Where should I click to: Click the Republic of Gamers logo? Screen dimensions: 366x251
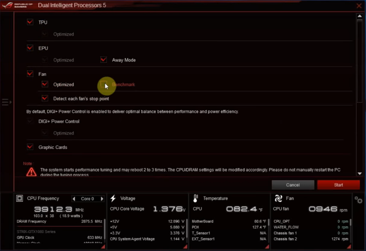click(17, 5)
